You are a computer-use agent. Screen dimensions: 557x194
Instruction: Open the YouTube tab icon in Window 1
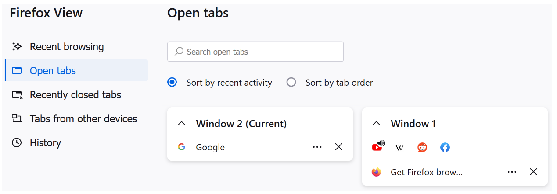377,146
